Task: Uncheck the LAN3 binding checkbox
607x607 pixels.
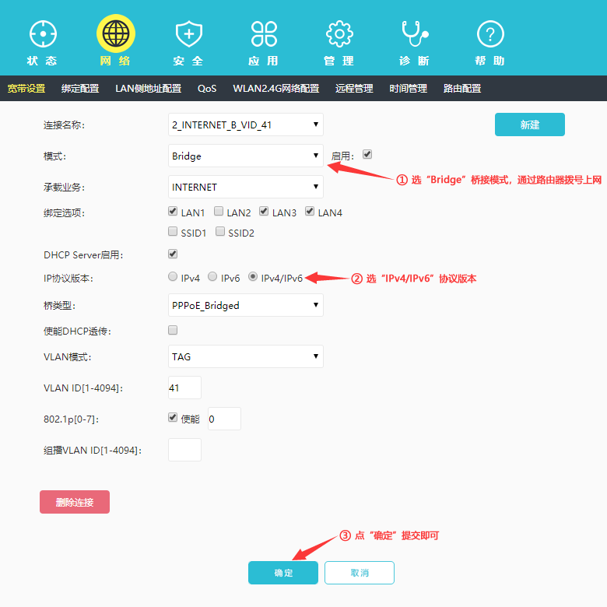Action: click(264, 211)
